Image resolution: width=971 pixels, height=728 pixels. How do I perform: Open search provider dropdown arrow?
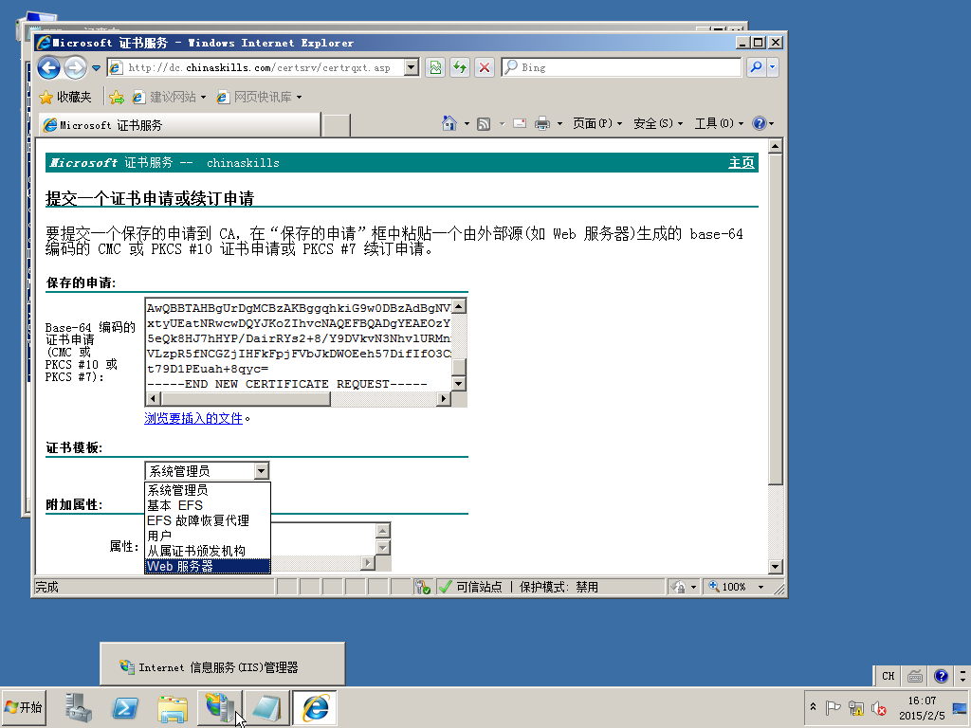772,67
